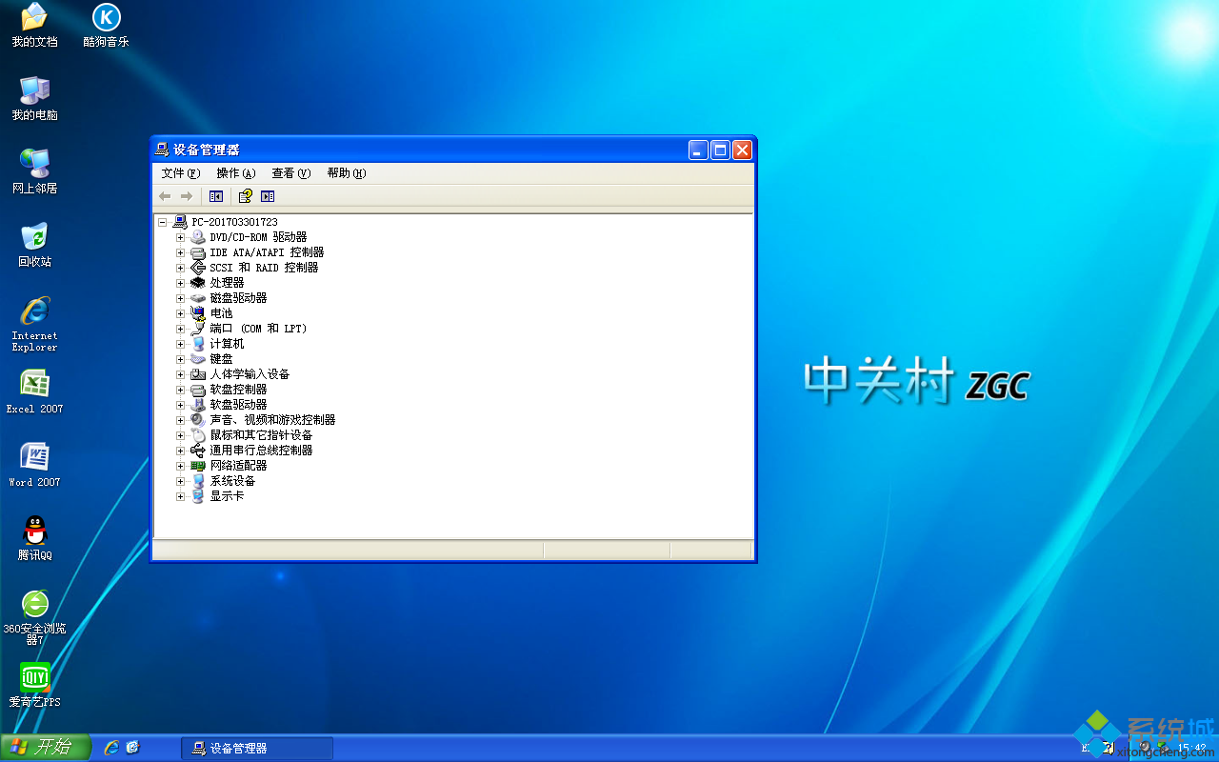Viewport: 1219px width, 762px height.
Task: Minimize the 设备管理器 window
Action: click(x=698, y=150)
